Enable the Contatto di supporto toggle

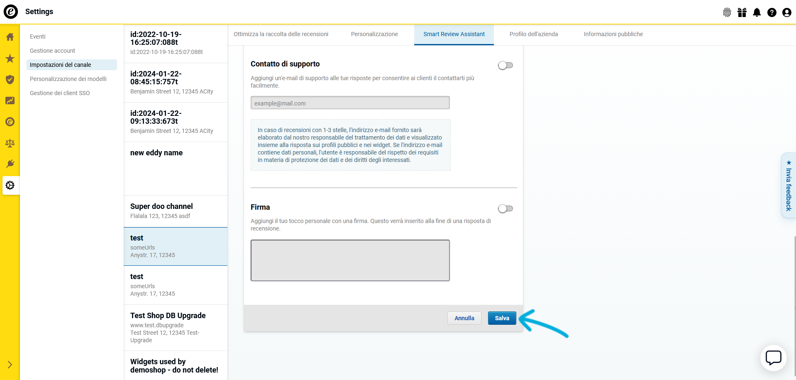[x=505, y=65]
